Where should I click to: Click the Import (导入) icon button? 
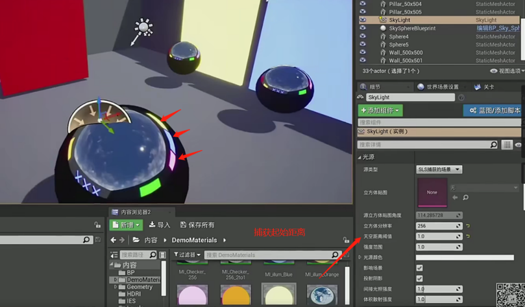coord(160,225)
